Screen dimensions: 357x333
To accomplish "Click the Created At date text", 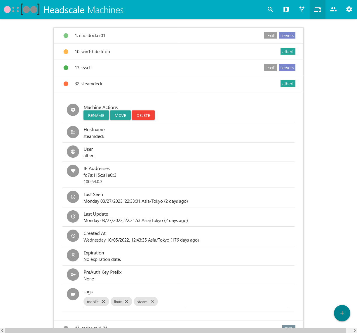I will pos(141,240).
